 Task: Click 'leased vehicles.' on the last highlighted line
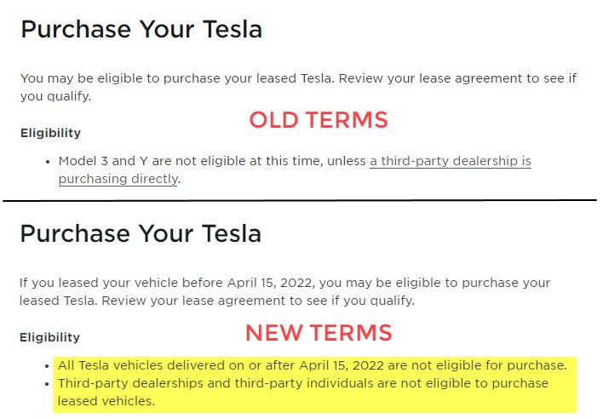pyautogui.click(x=106, y=401)
